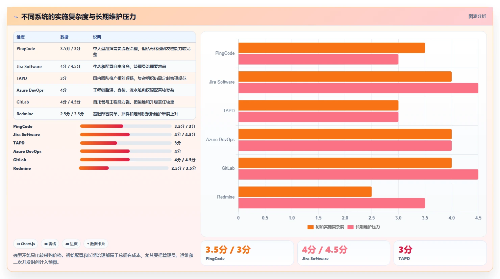The image size is (500, 279).
Task: Click Azure DevOps' pink bar in the chart
Action: tap(345, 146)
